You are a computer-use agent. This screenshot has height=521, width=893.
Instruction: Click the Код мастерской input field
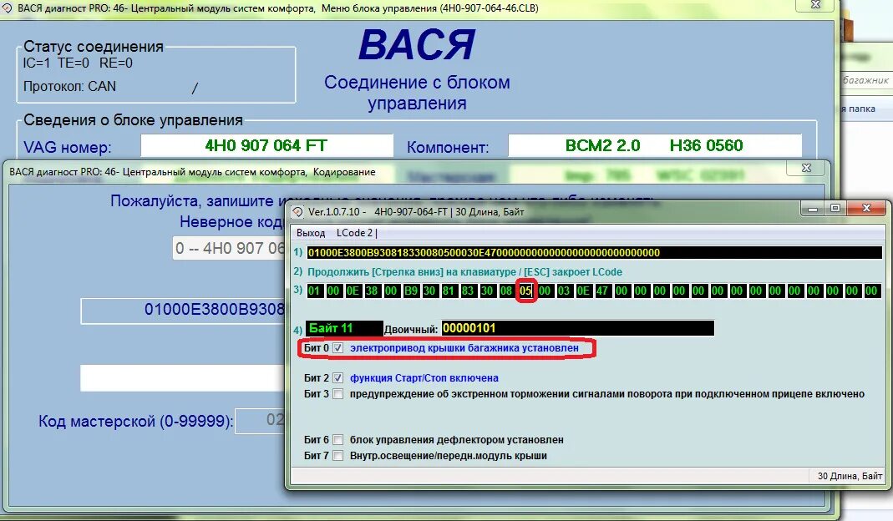click(261, 421)
